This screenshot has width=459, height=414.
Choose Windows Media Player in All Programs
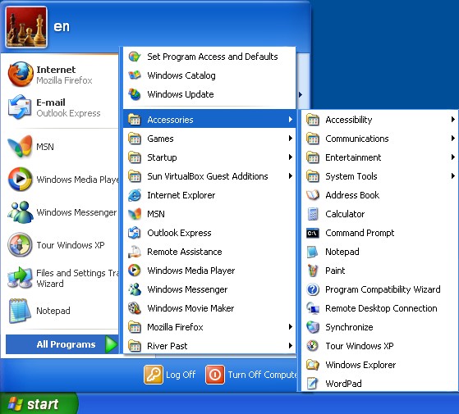209,271
